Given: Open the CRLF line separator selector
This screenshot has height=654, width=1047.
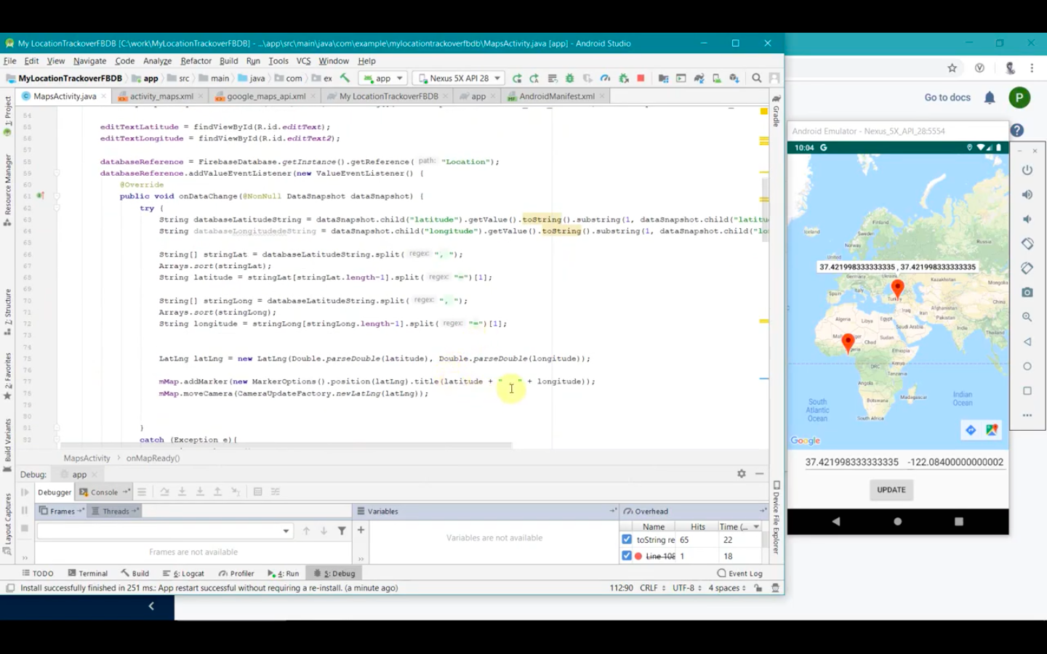Looking at the screenshot, I should (653, 588).
